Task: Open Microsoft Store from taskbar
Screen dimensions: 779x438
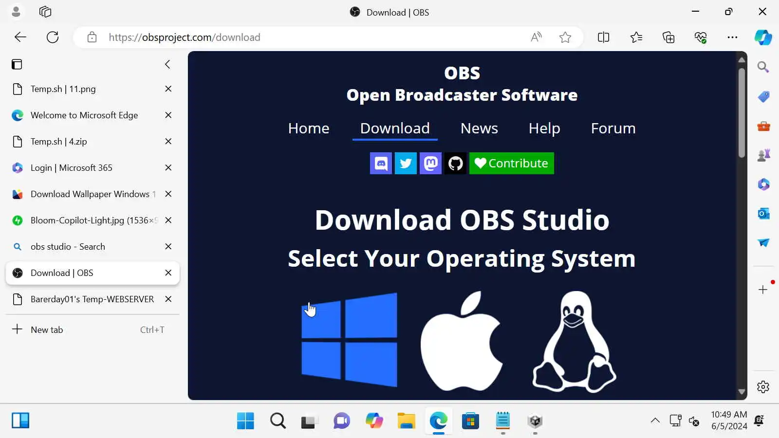Action: (470, 421)
